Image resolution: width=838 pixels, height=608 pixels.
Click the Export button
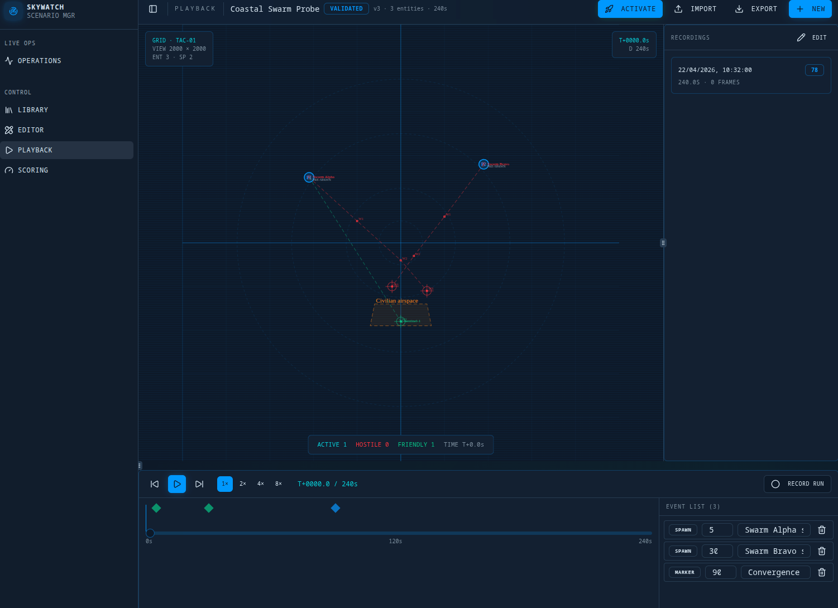(756, 9)
